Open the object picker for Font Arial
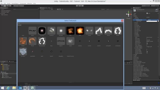The width and height of the screenshot is (160, 90). click(158, 13)
